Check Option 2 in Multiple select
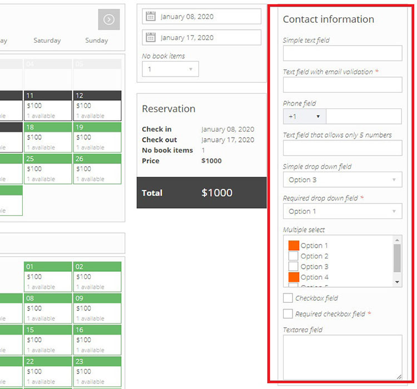Screen dimensions: 417x389 (294, 256)
